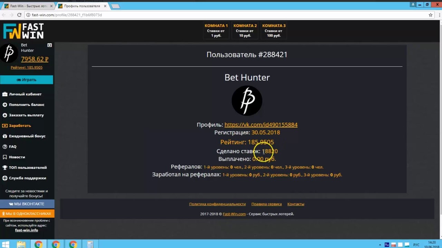This screenshot has height=248, width=442.
Task: Open Личный кабинет from sidebar
Action: pyautogui.click(x=25, y=94)
